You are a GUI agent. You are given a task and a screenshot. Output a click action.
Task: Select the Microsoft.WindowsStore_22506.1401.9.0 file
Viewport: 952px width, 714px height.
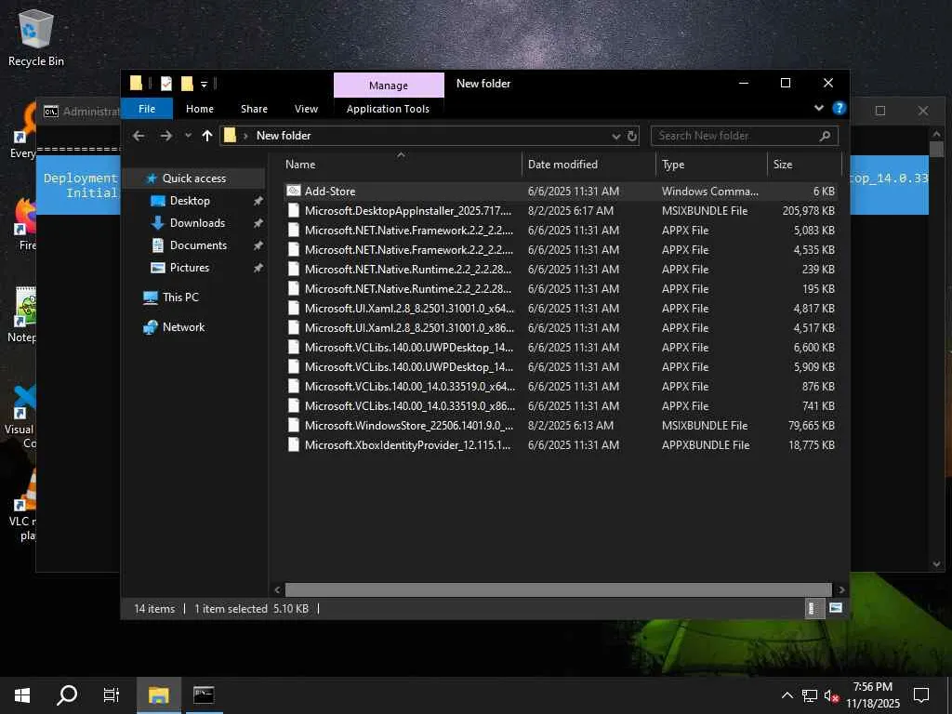point(560,426)
